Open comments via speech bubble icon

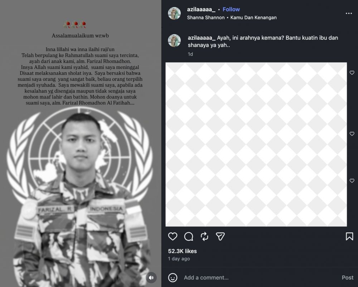189,236
